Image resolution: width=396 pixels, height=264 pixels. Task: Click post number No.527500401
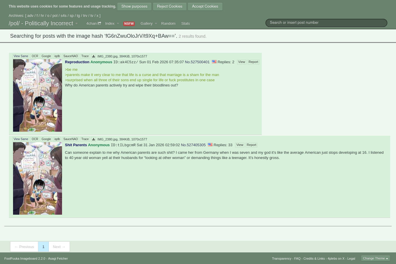coord(197,62)
